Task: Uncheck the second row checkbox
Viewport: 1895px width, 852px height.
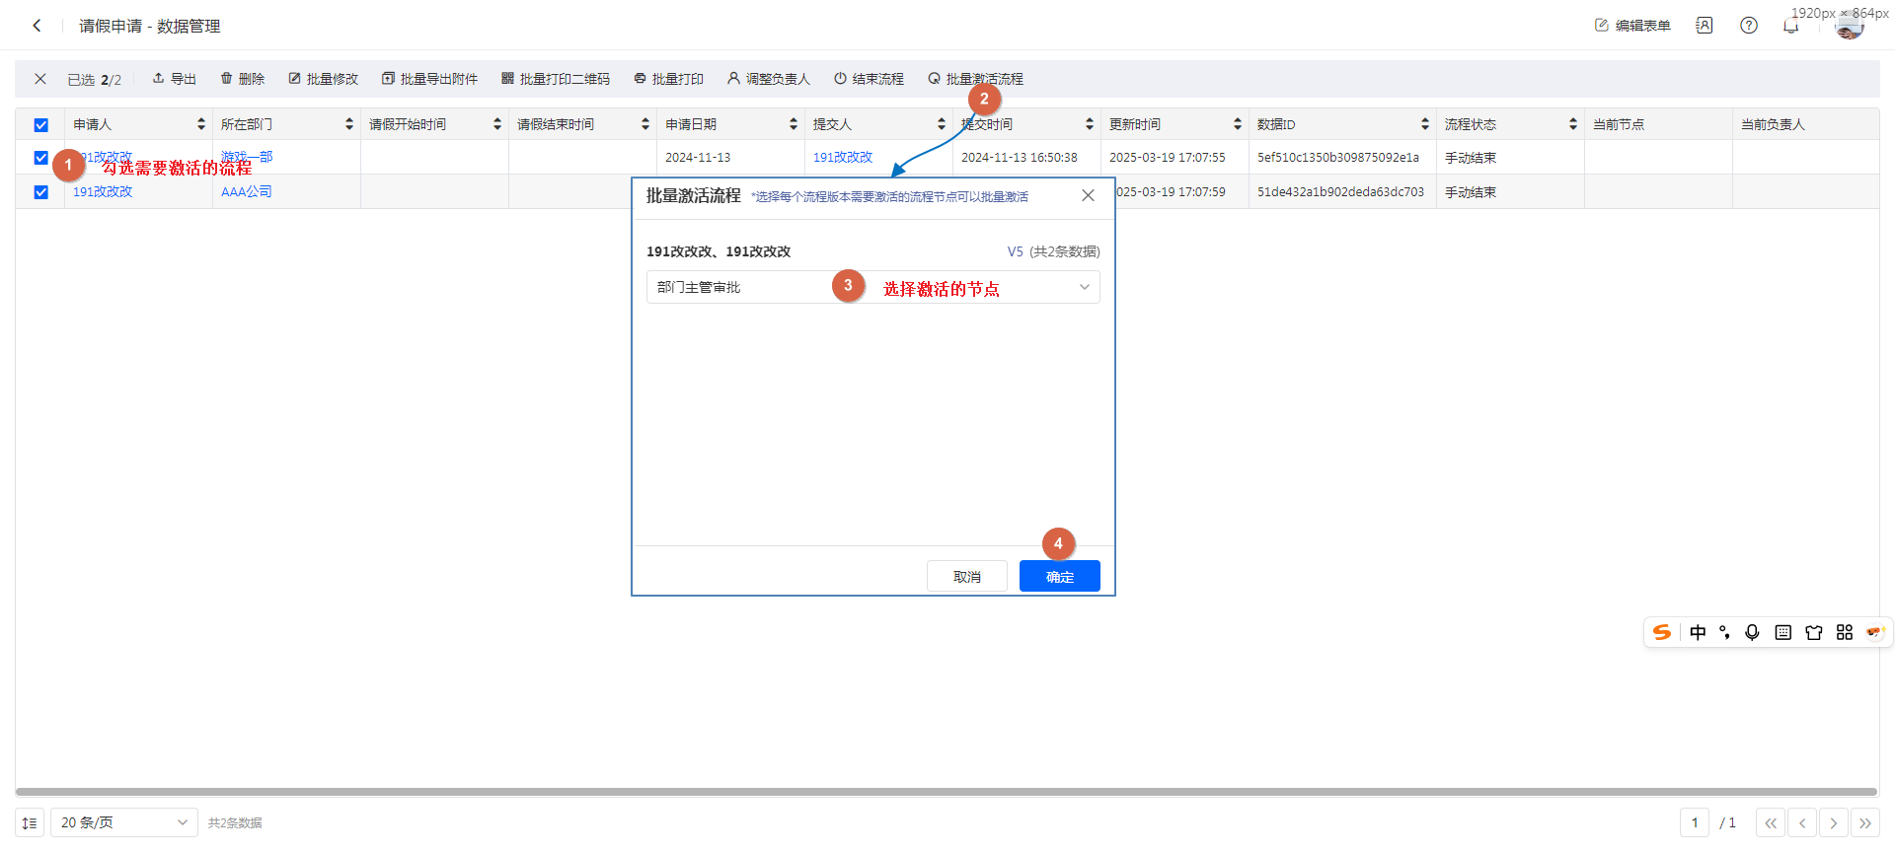Action: (40, 192)
